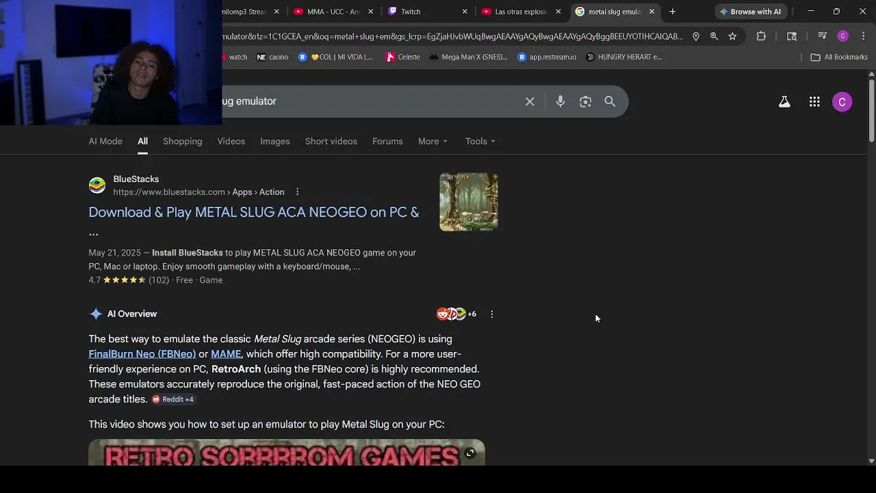Select AI Mode search tab

pos(105,141)
